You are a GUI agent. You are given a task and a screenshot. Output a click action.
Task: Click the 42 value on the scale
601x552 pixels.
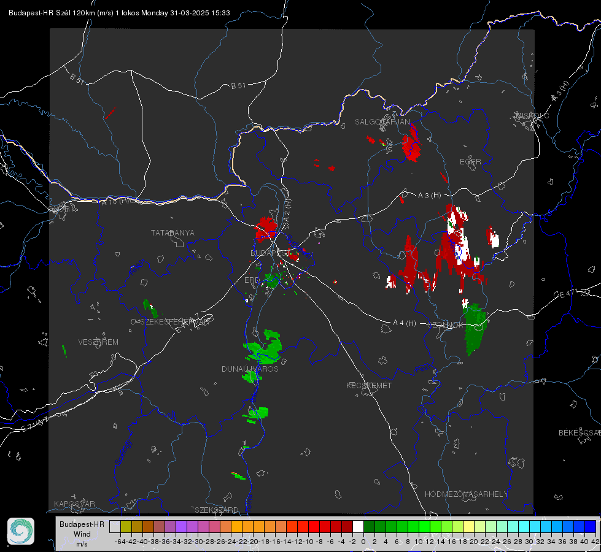(x=595, y=542)
